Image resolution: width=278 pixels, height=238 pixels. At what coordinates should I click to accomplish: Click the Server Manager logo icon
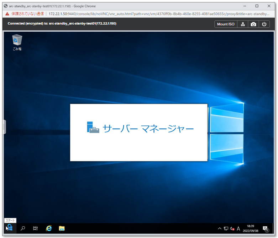point(93,127)
